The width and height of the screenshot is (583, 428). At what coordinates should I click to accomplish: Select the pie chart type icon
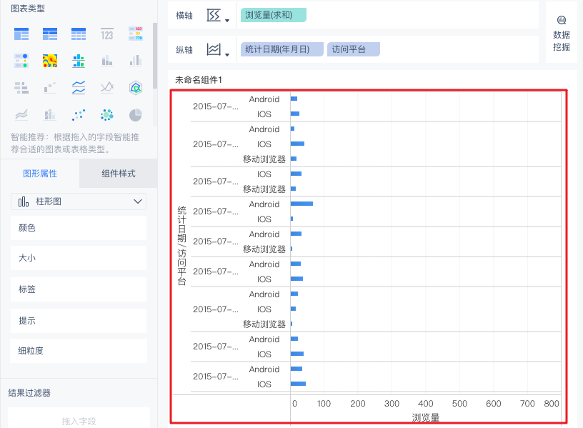pos(136,115)
